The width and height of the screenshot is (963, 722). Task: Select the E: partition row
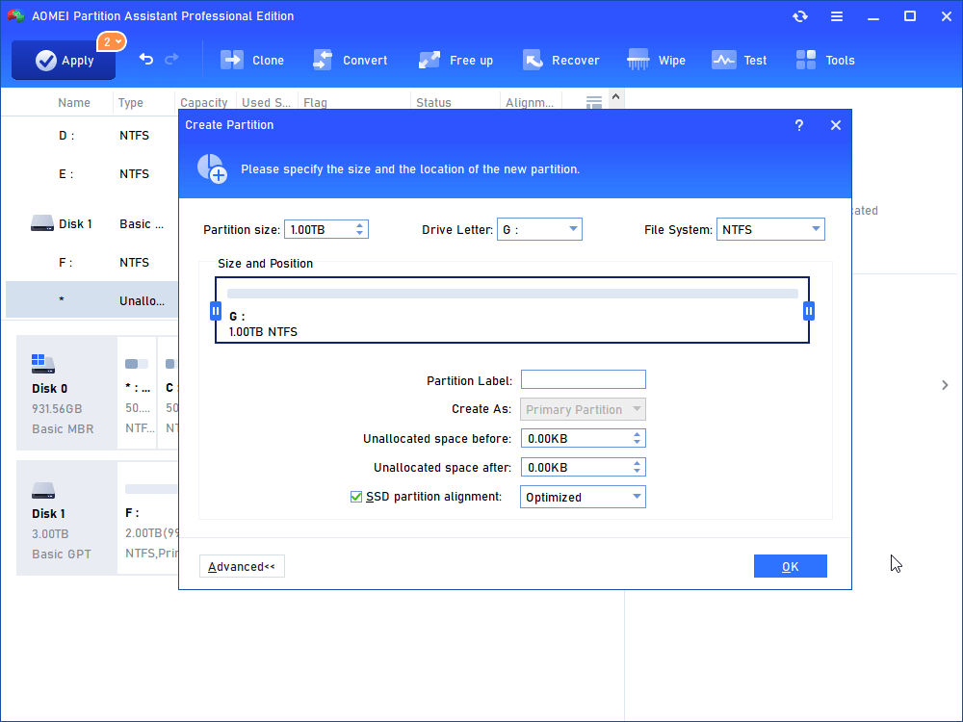(x=92, y=174)
